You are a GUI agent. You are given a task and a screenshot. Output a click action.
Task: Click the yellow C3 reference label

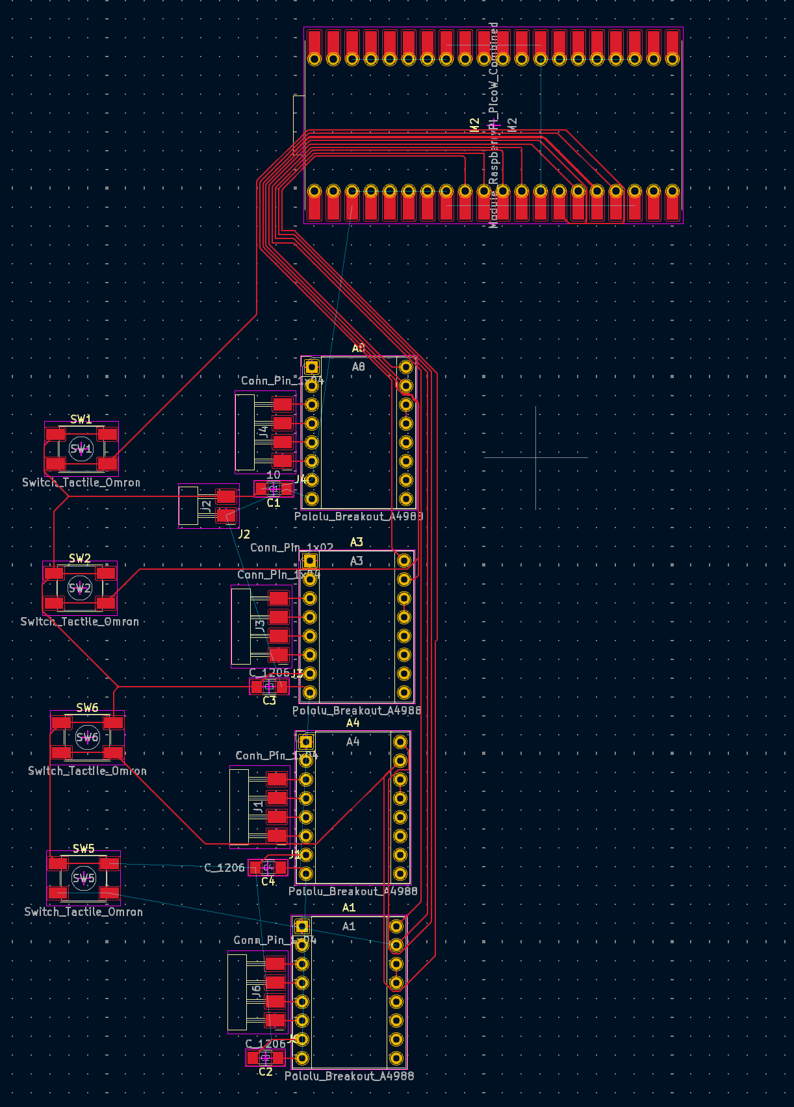point(269,701)
